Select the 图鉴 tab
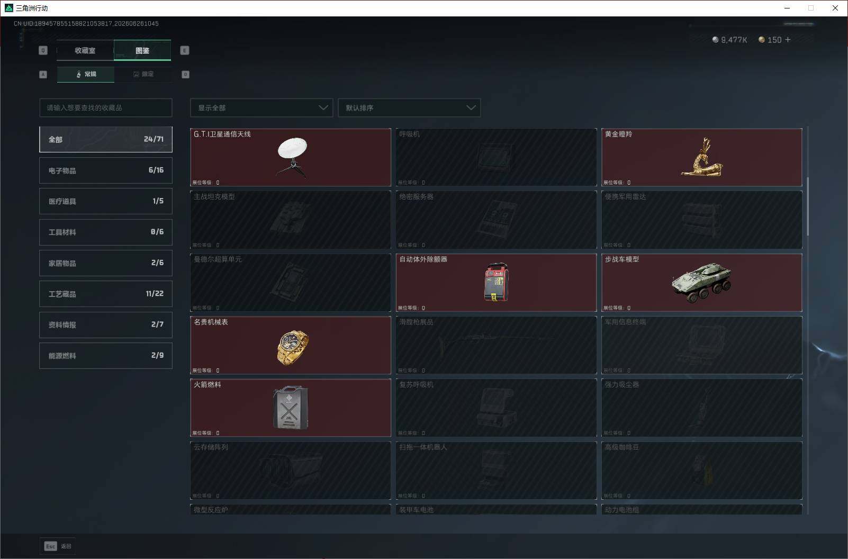The height and width of the screenshot is (559, 848). [142, 50]
